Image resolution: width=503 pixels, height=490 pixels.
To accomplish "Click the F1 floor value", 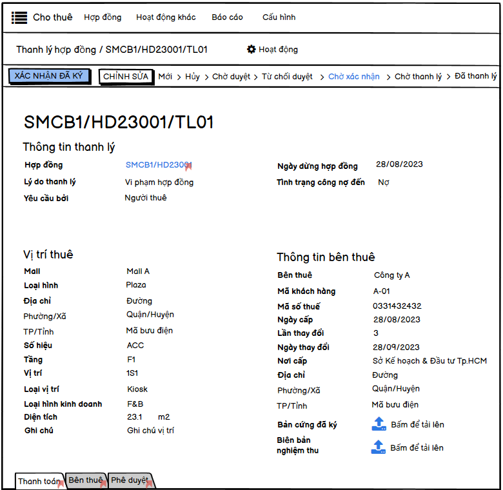I will pyautogui.click(x=131, y=360).
